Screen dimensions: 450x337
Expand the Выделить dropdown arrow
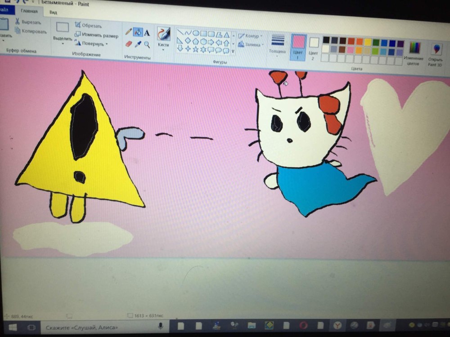pos(63,44)
